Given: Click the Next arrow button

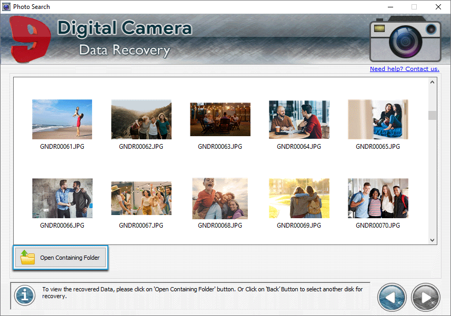Looking at the screenshot, I should coord(425,298).
